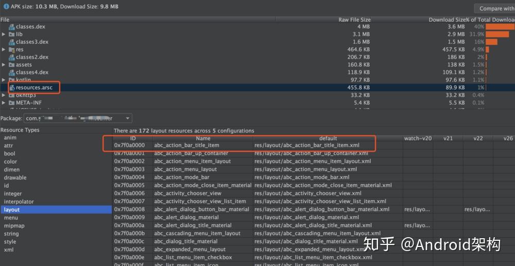The height and width of the screenshot is (266, 515).
Task: Click the classes2.dex file icon
Action: [12, 57]
